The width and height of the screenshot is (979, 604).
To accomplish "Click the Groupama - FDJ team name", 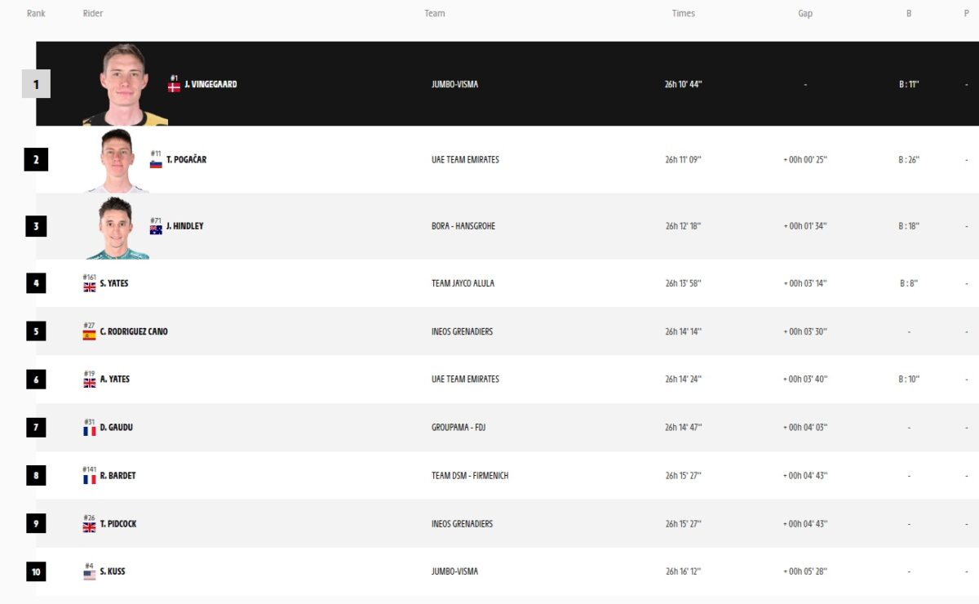I will [458, 428].
